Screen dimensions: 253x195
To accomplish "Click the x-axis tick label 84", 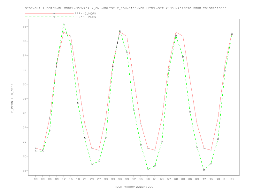I will [x=232, y=179].
